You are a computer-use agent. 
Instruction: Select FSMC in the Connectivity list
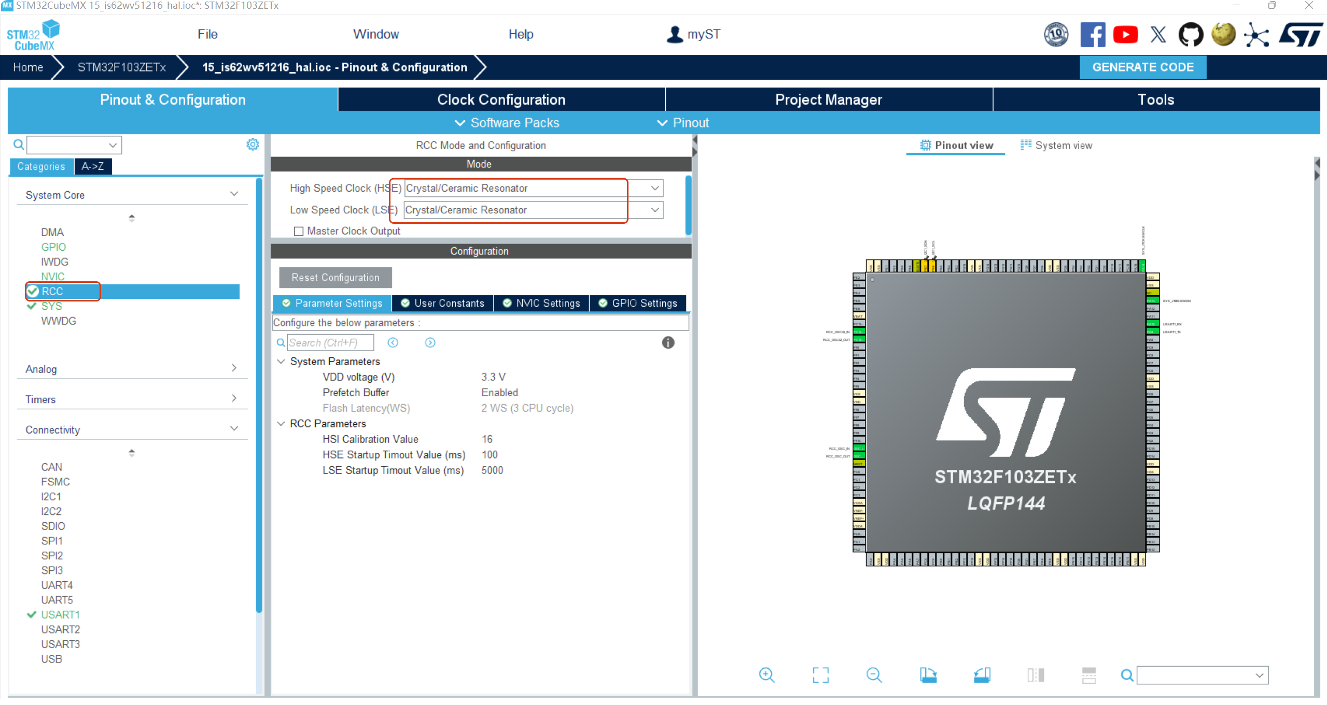coord(55,482)
